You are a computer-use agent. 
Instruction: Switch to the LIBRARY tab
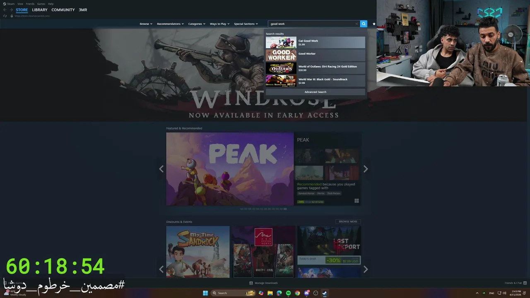click(x=40, y=10)
